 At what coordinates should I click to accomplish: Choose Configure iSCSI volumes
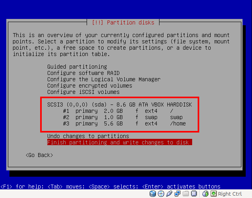(x=83, y=92)
